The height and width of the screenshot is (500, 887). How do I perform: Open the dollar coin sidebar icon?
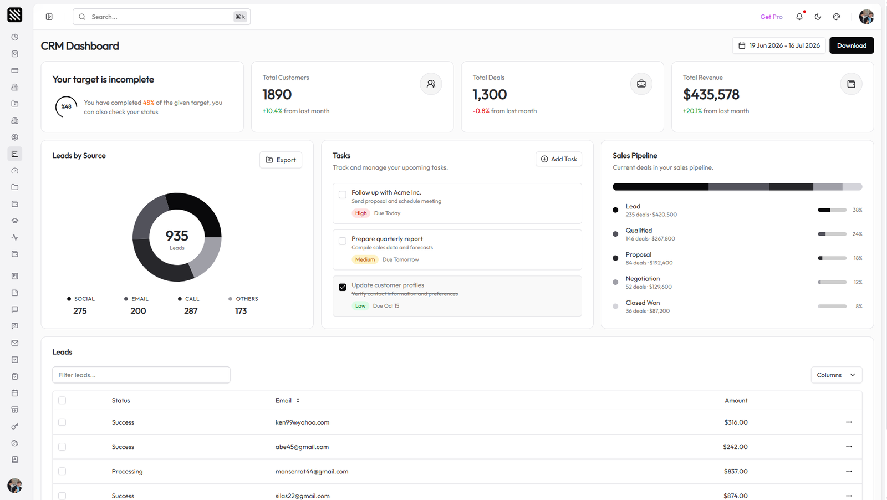pyautogui.click(x=15, y=137)
